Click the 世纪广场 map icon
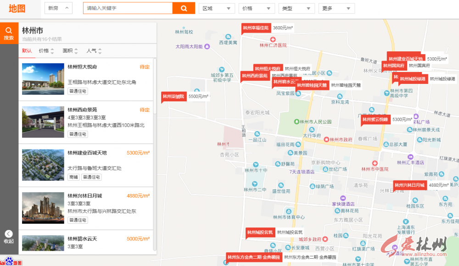Screen dimensions: 459x266 point(325,169)
